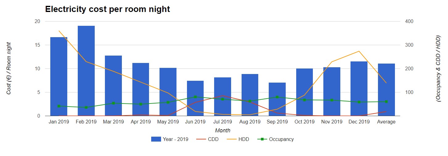Select the Occupancy legend label text
Screen dimensions: 448x156
pos(281,139)
